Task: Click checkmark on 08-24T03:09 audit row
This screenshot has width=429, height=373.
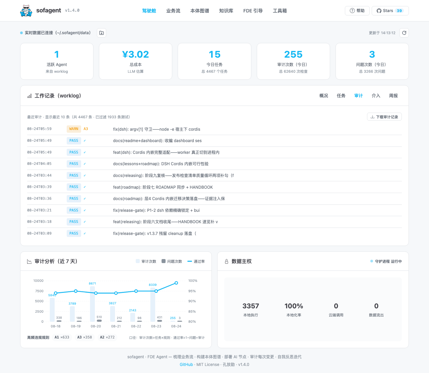Action: point(85,234)
